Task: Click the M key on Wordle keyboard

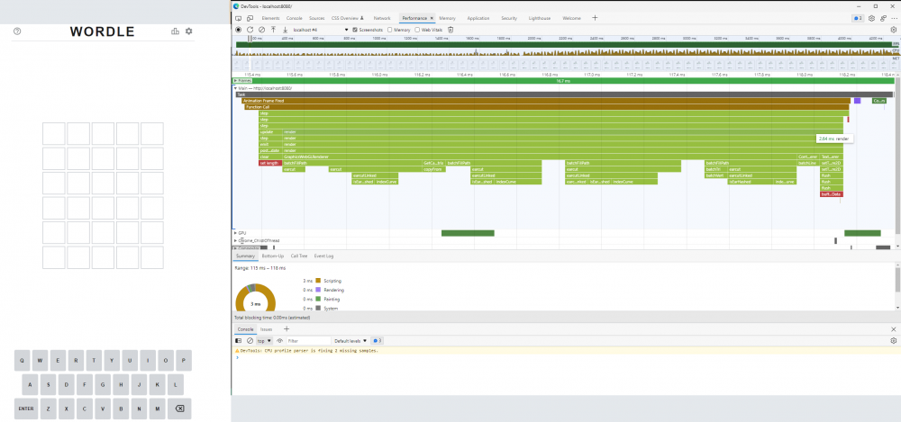Action: (x=157, y=409)
